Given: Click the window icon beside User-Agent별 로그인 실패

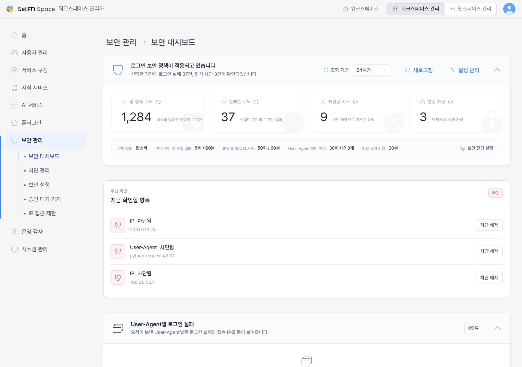Looking at the screenshot, I should point(118,328).
